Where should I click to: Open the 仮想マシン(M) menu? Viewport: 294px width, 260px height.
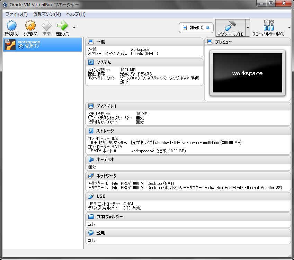point(47,14)
